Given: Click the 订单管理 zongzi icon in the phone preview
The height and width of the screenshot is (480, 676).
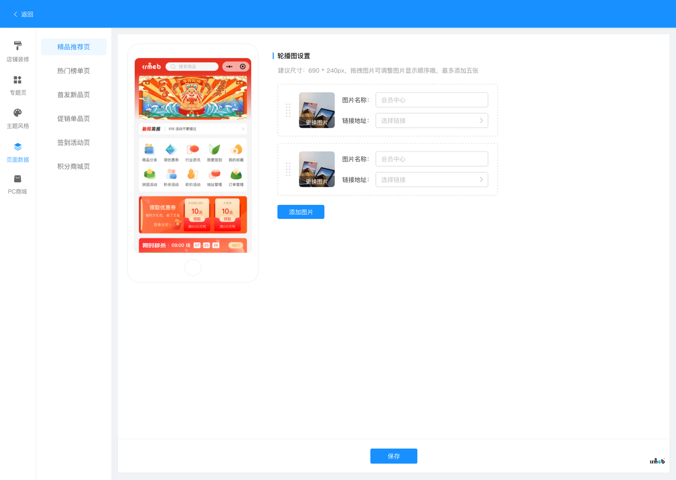Looking at the screenshot, I should coord(236,174).
